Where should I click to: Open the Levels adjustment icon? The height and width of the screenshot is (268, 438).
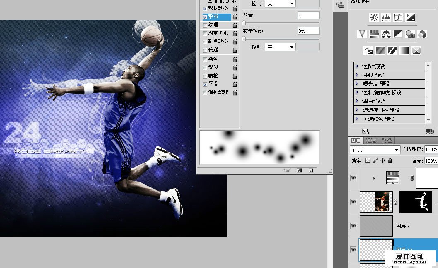387,17
